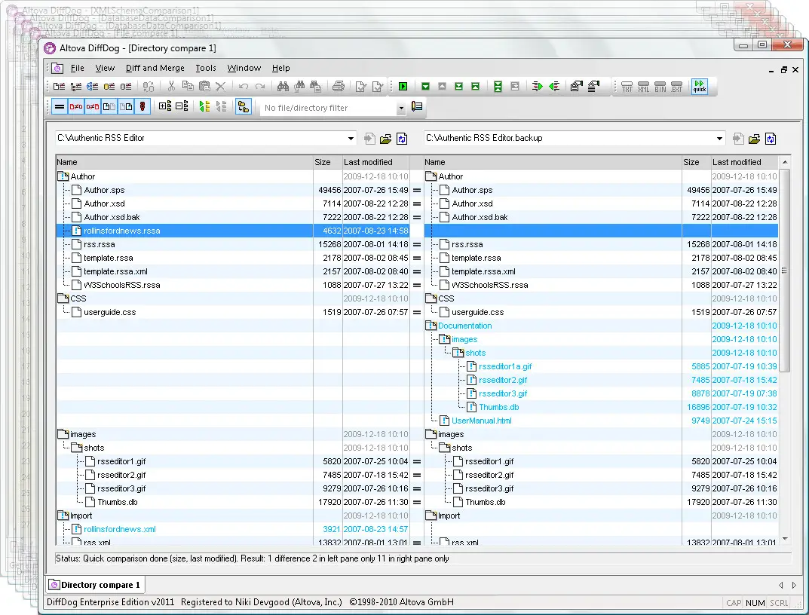Go to first difference icon
This screenshot has width=809, height=615.
tap(475, 86)
